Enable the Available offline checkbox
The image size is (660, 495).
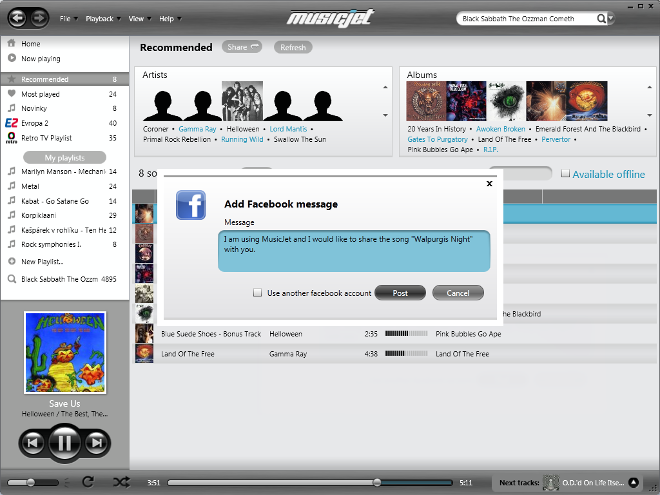point(566,173)
